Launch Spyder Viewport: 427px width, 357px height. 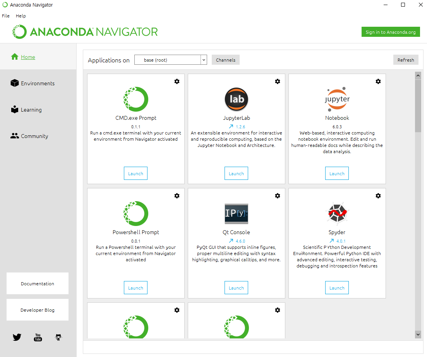point(337,288)
